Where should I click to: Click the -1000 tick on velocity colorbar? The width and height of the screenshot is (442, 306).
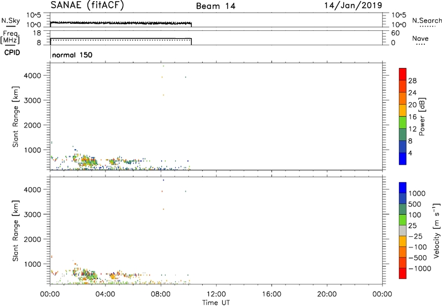pos(419,268)
